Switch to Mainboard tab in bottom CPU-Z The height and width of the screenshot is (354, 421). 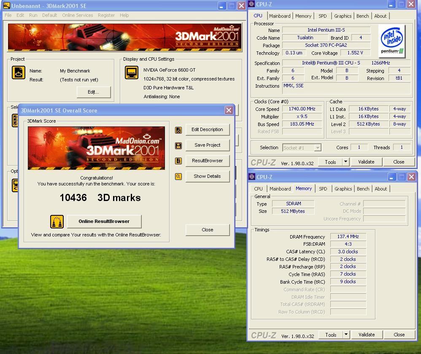click(280, 189)
